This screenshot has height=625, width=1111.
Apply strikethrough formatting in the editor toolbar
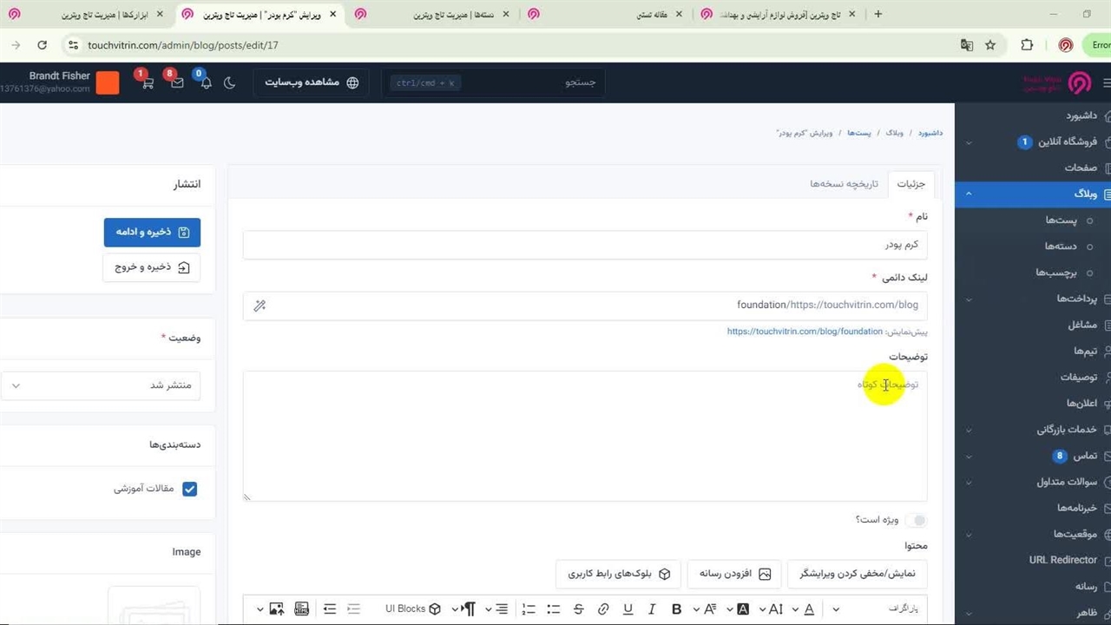point(579,609)
